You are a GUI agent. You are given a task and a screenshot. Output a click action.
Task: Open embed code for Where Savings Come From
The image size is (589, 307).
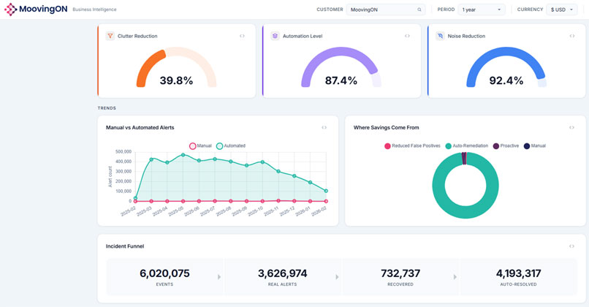[x=572, y=127]
